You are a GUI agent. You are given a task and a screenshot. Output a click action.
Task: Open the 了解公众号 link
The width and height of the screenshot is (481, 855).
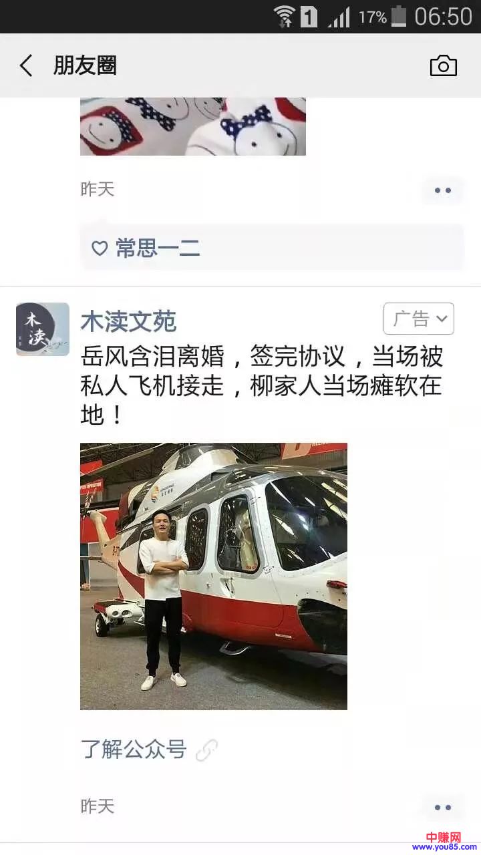click(x=134, y=749)
